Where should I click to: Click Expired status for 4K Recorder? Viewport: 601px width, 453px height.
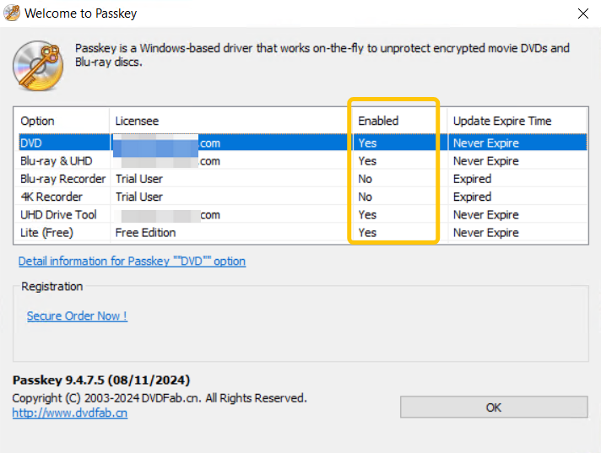pos(472,197)
